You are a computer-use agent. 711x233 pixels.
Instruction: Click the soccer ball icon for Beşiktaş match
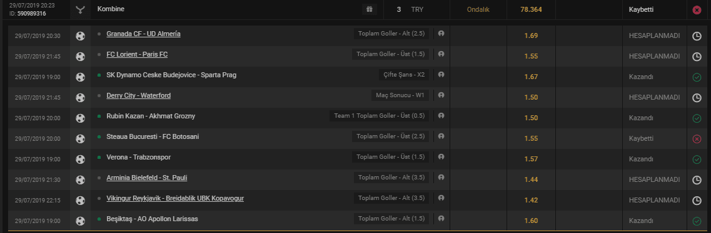[80, 221]
